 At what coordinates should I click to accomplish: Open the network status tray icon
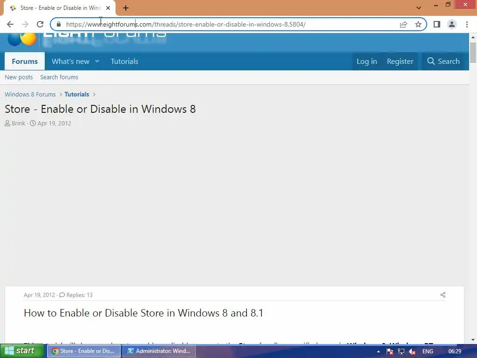[401, 351]
